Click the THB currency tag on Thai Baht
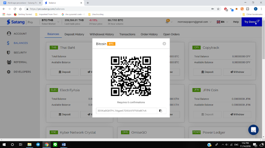The width and height of the screenshot is (265, 148). click(x=54, y=48)
